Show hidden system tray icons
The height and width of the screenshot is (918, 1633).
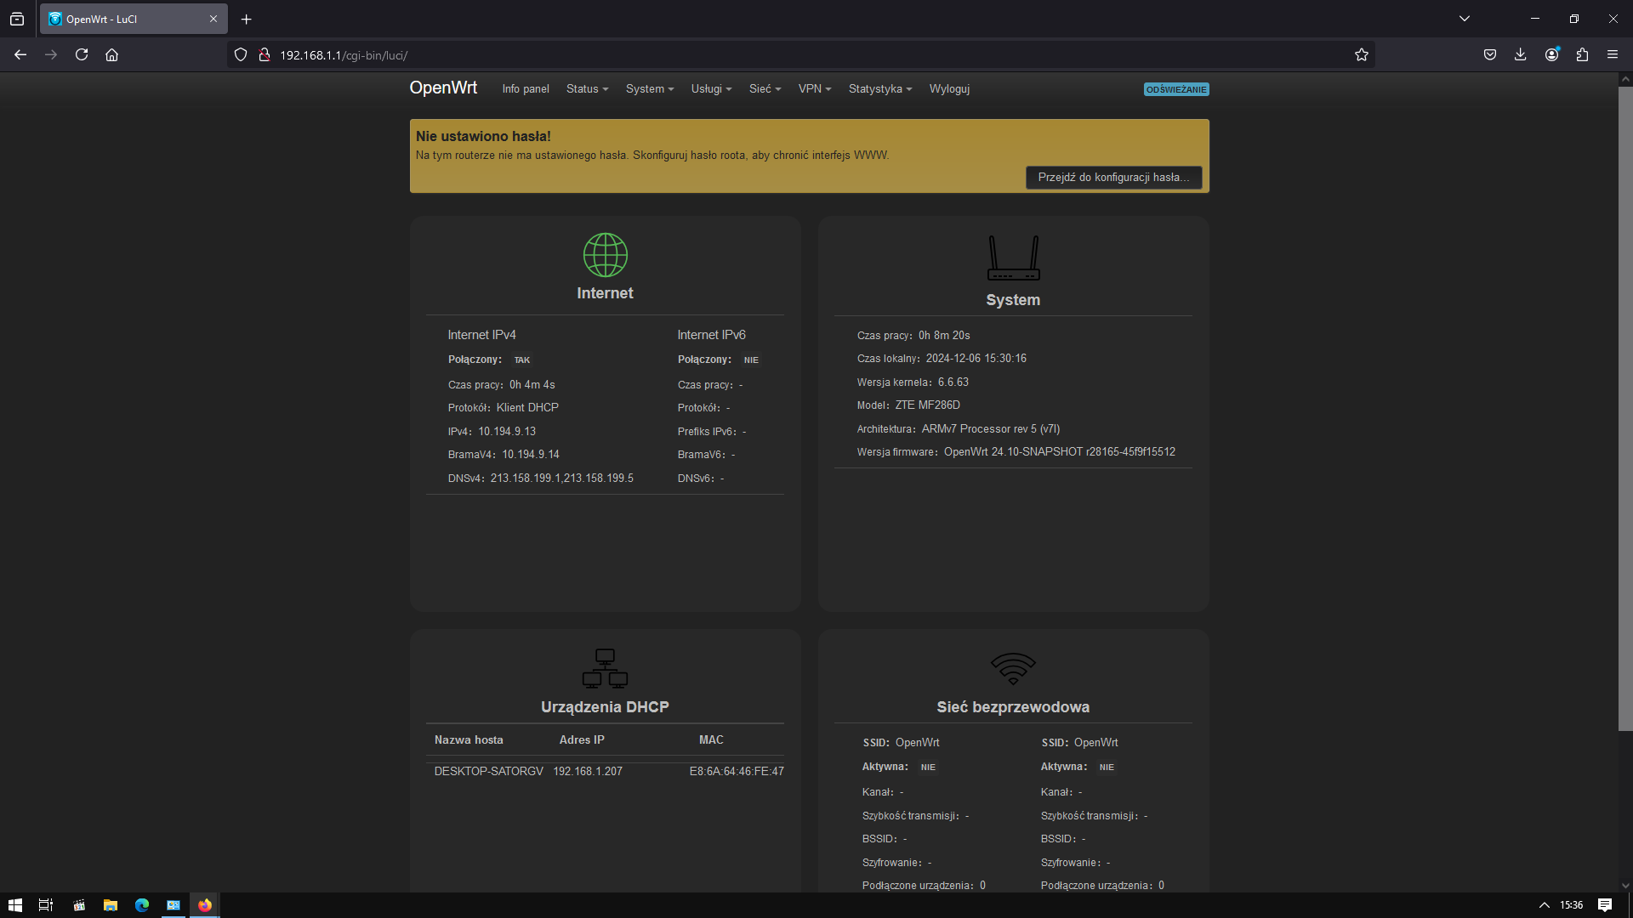(1545, 905)
